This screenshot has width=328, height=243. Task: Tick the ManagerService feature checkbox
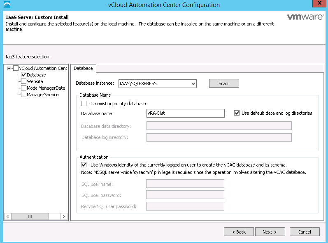pos(23,95)
